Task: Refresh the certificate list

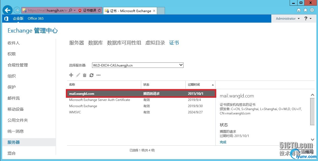Action: point(92,75)
